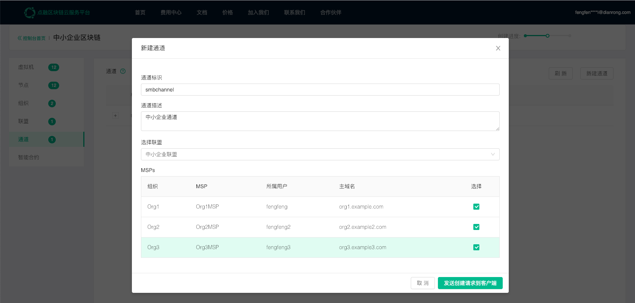Click the help question icon next to 通道
This screenshot has height=303, width=635.
(x=123, y=71)
